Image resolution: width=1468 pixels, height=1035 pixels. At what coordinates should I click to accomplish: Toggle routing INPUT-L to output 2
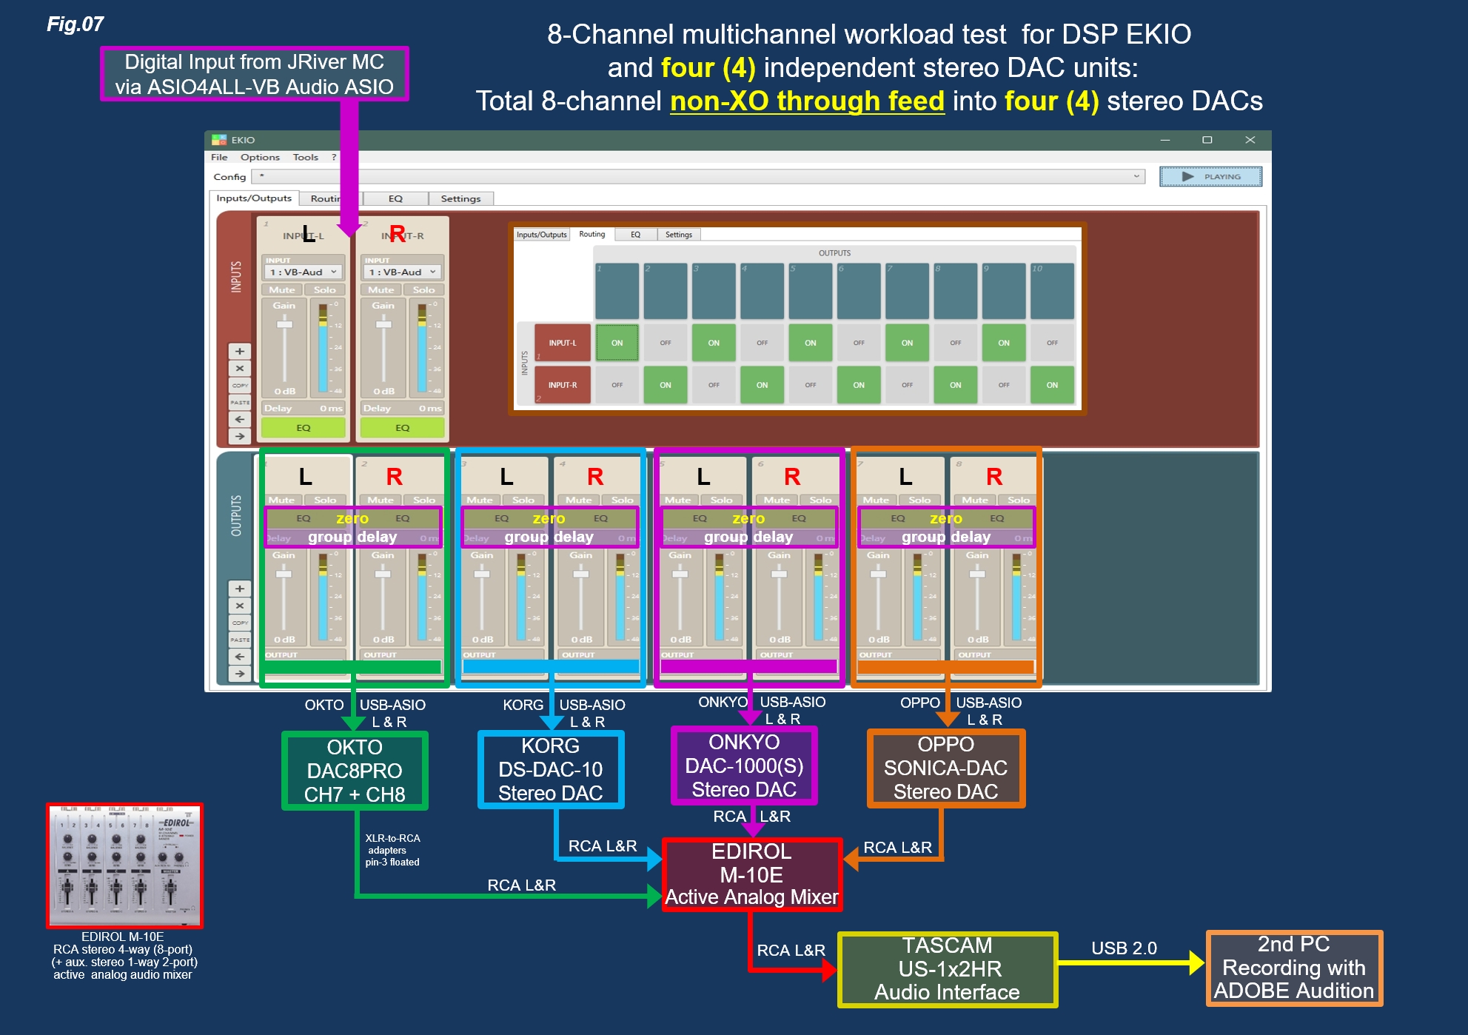click(666, 343)
